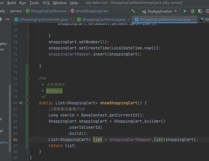Open the Help menu
This screenshot has height=161, width=209.
coord(74,3)
